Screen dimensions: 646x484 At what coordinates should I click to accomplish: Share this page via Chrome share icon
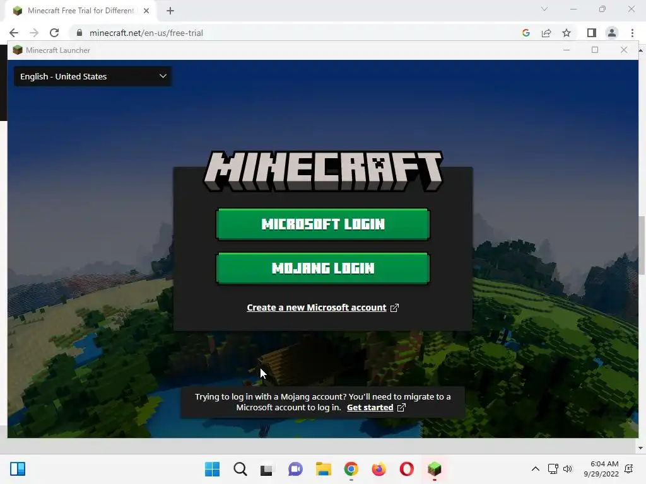pyautogui.click(x=546, y=33)
